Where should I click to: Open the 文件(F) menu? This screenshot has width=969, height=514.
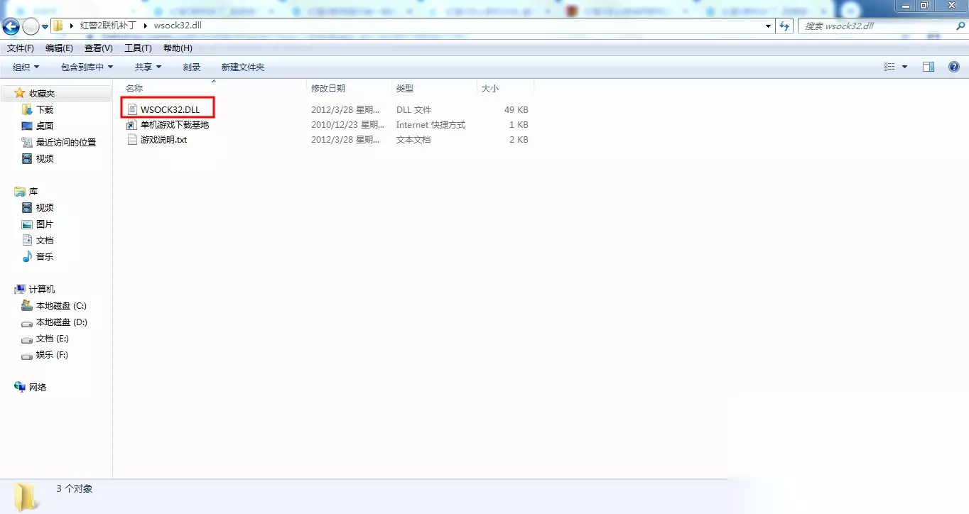pyautogui.click(x=21, y=48)
